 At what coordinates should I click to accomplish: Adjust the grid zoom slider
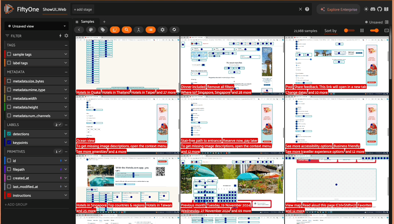tap(374, 31)
